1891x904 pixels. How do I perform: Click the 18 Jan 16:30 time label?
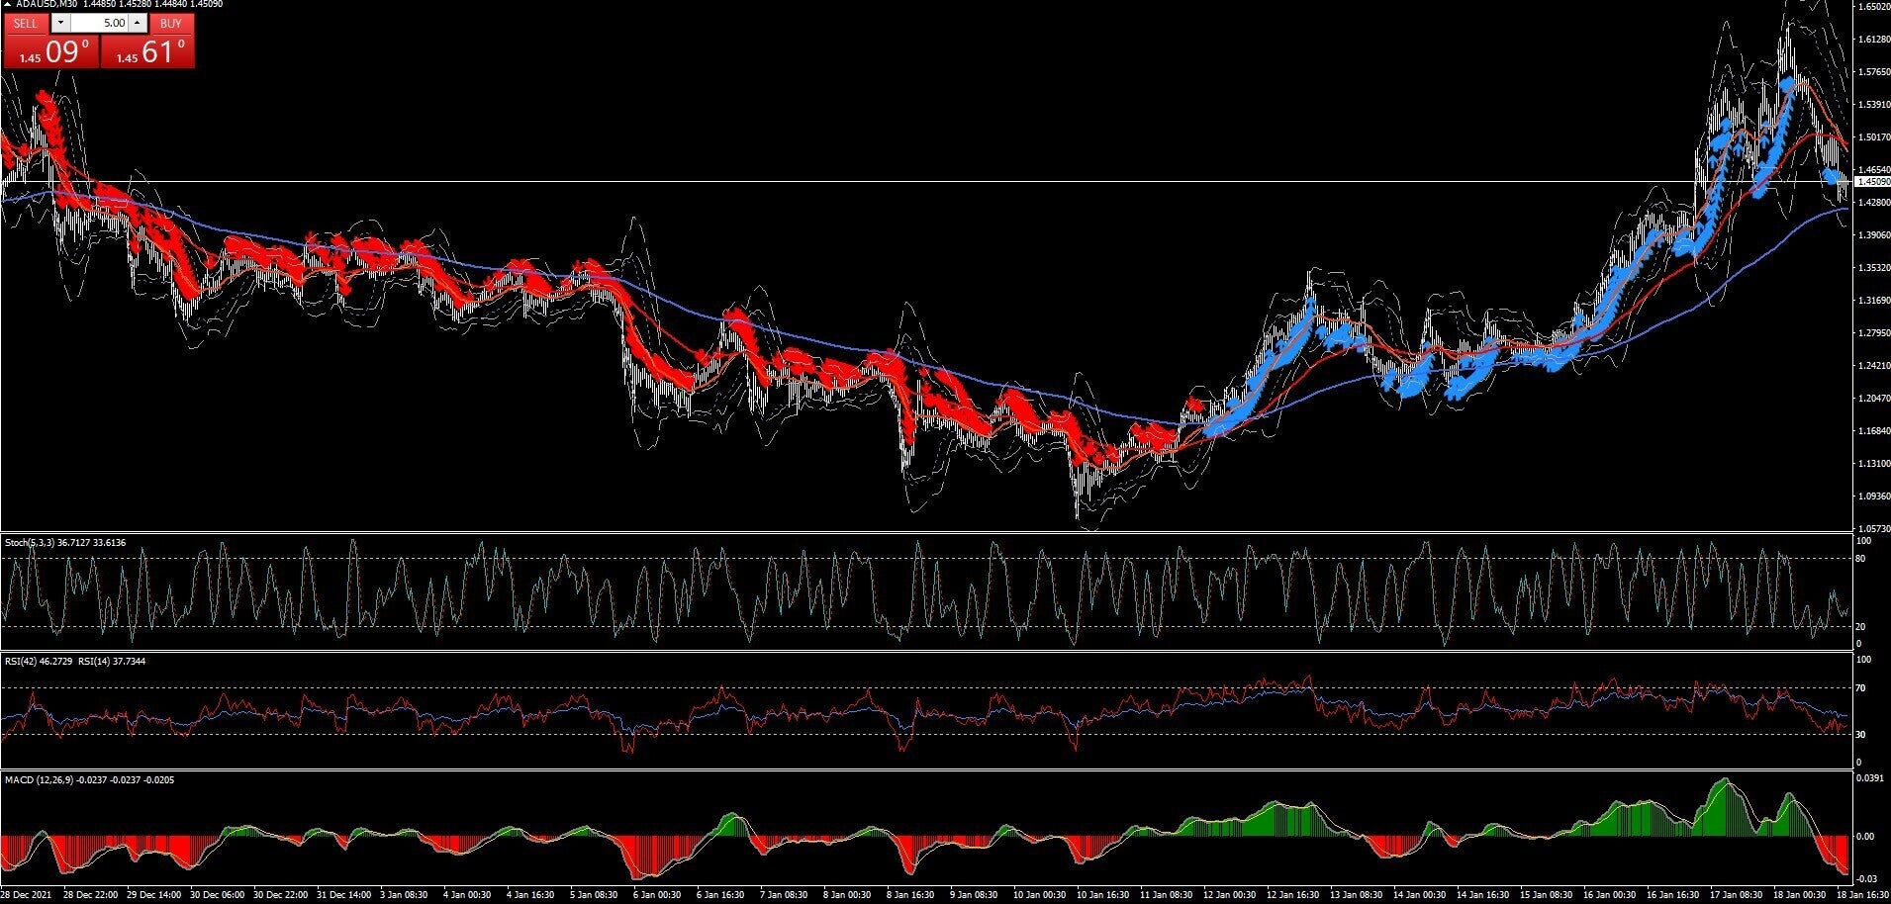1862,895
